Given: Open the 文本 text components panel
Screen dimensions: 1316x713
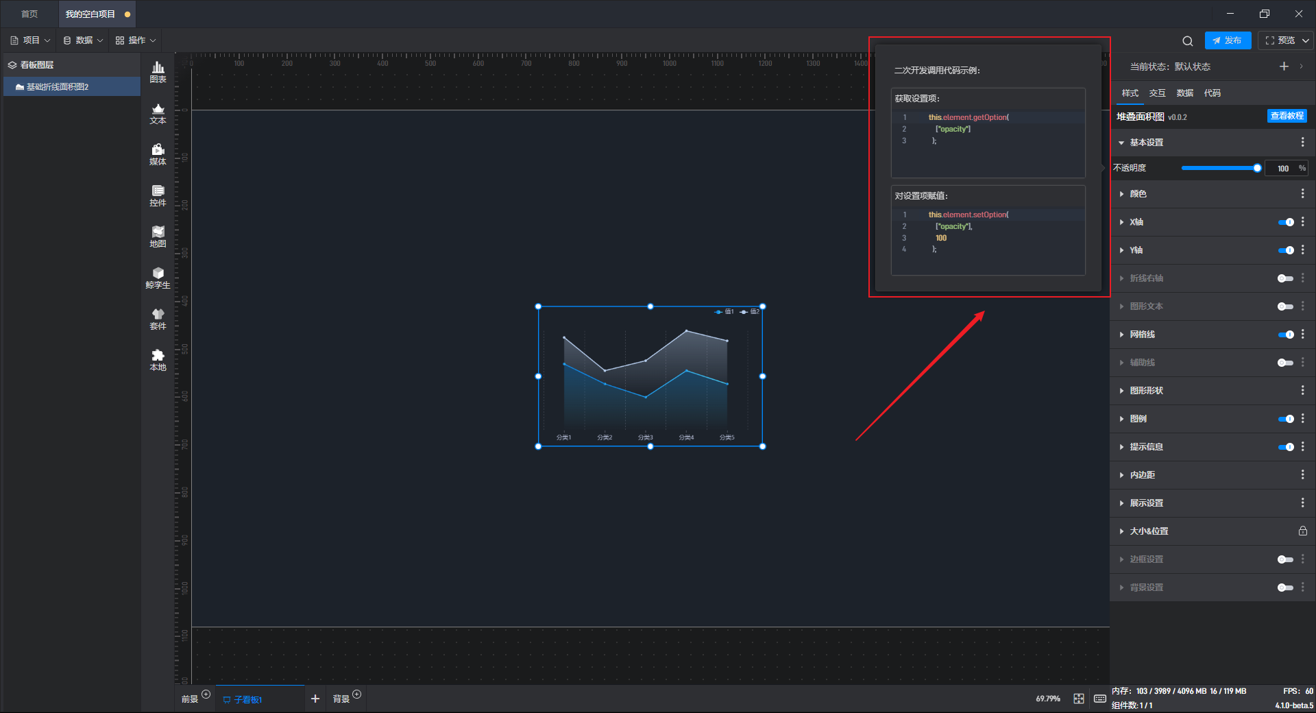Looking at the screenshot, I should 158,113.
